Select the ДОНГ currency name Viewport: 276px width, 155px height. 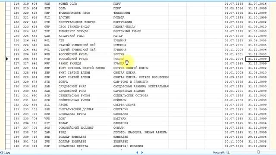(x=62, y=118)
